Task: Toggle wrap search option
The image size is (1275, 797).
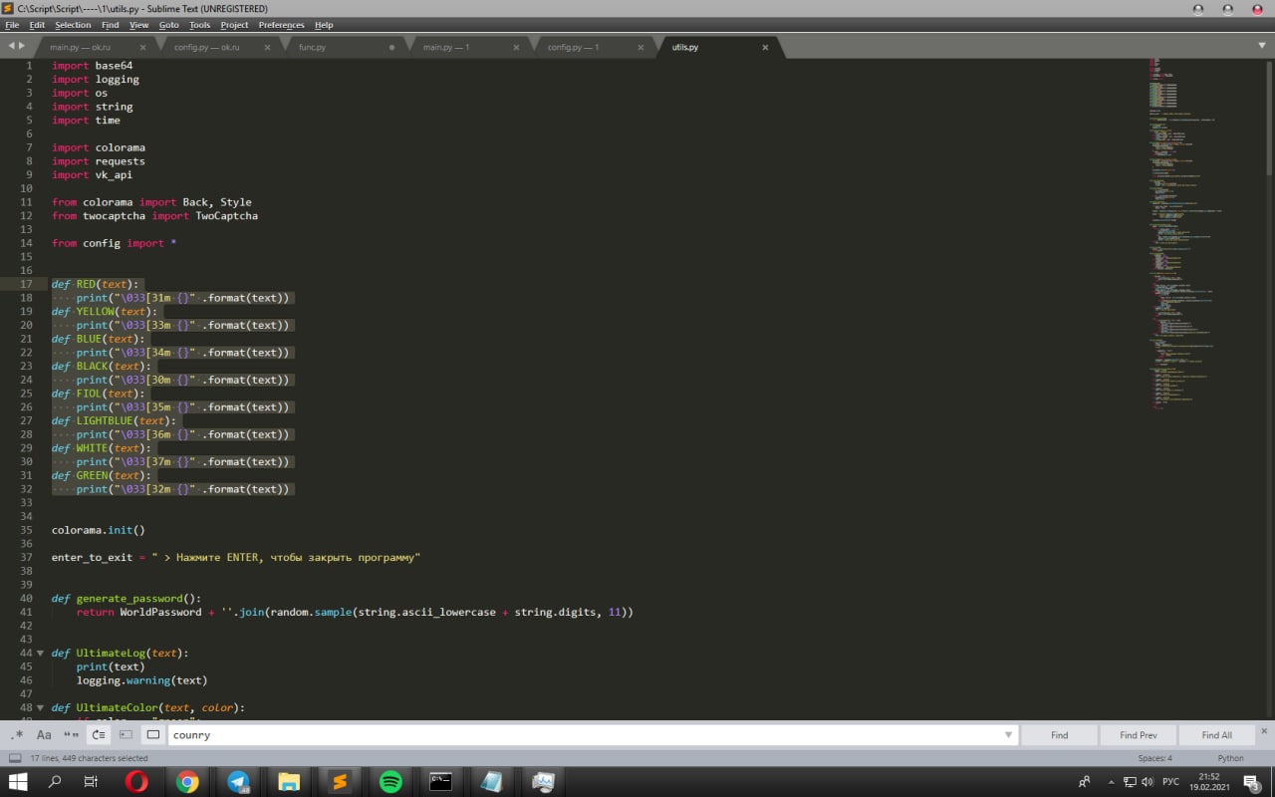Action: tap(99, 735)
